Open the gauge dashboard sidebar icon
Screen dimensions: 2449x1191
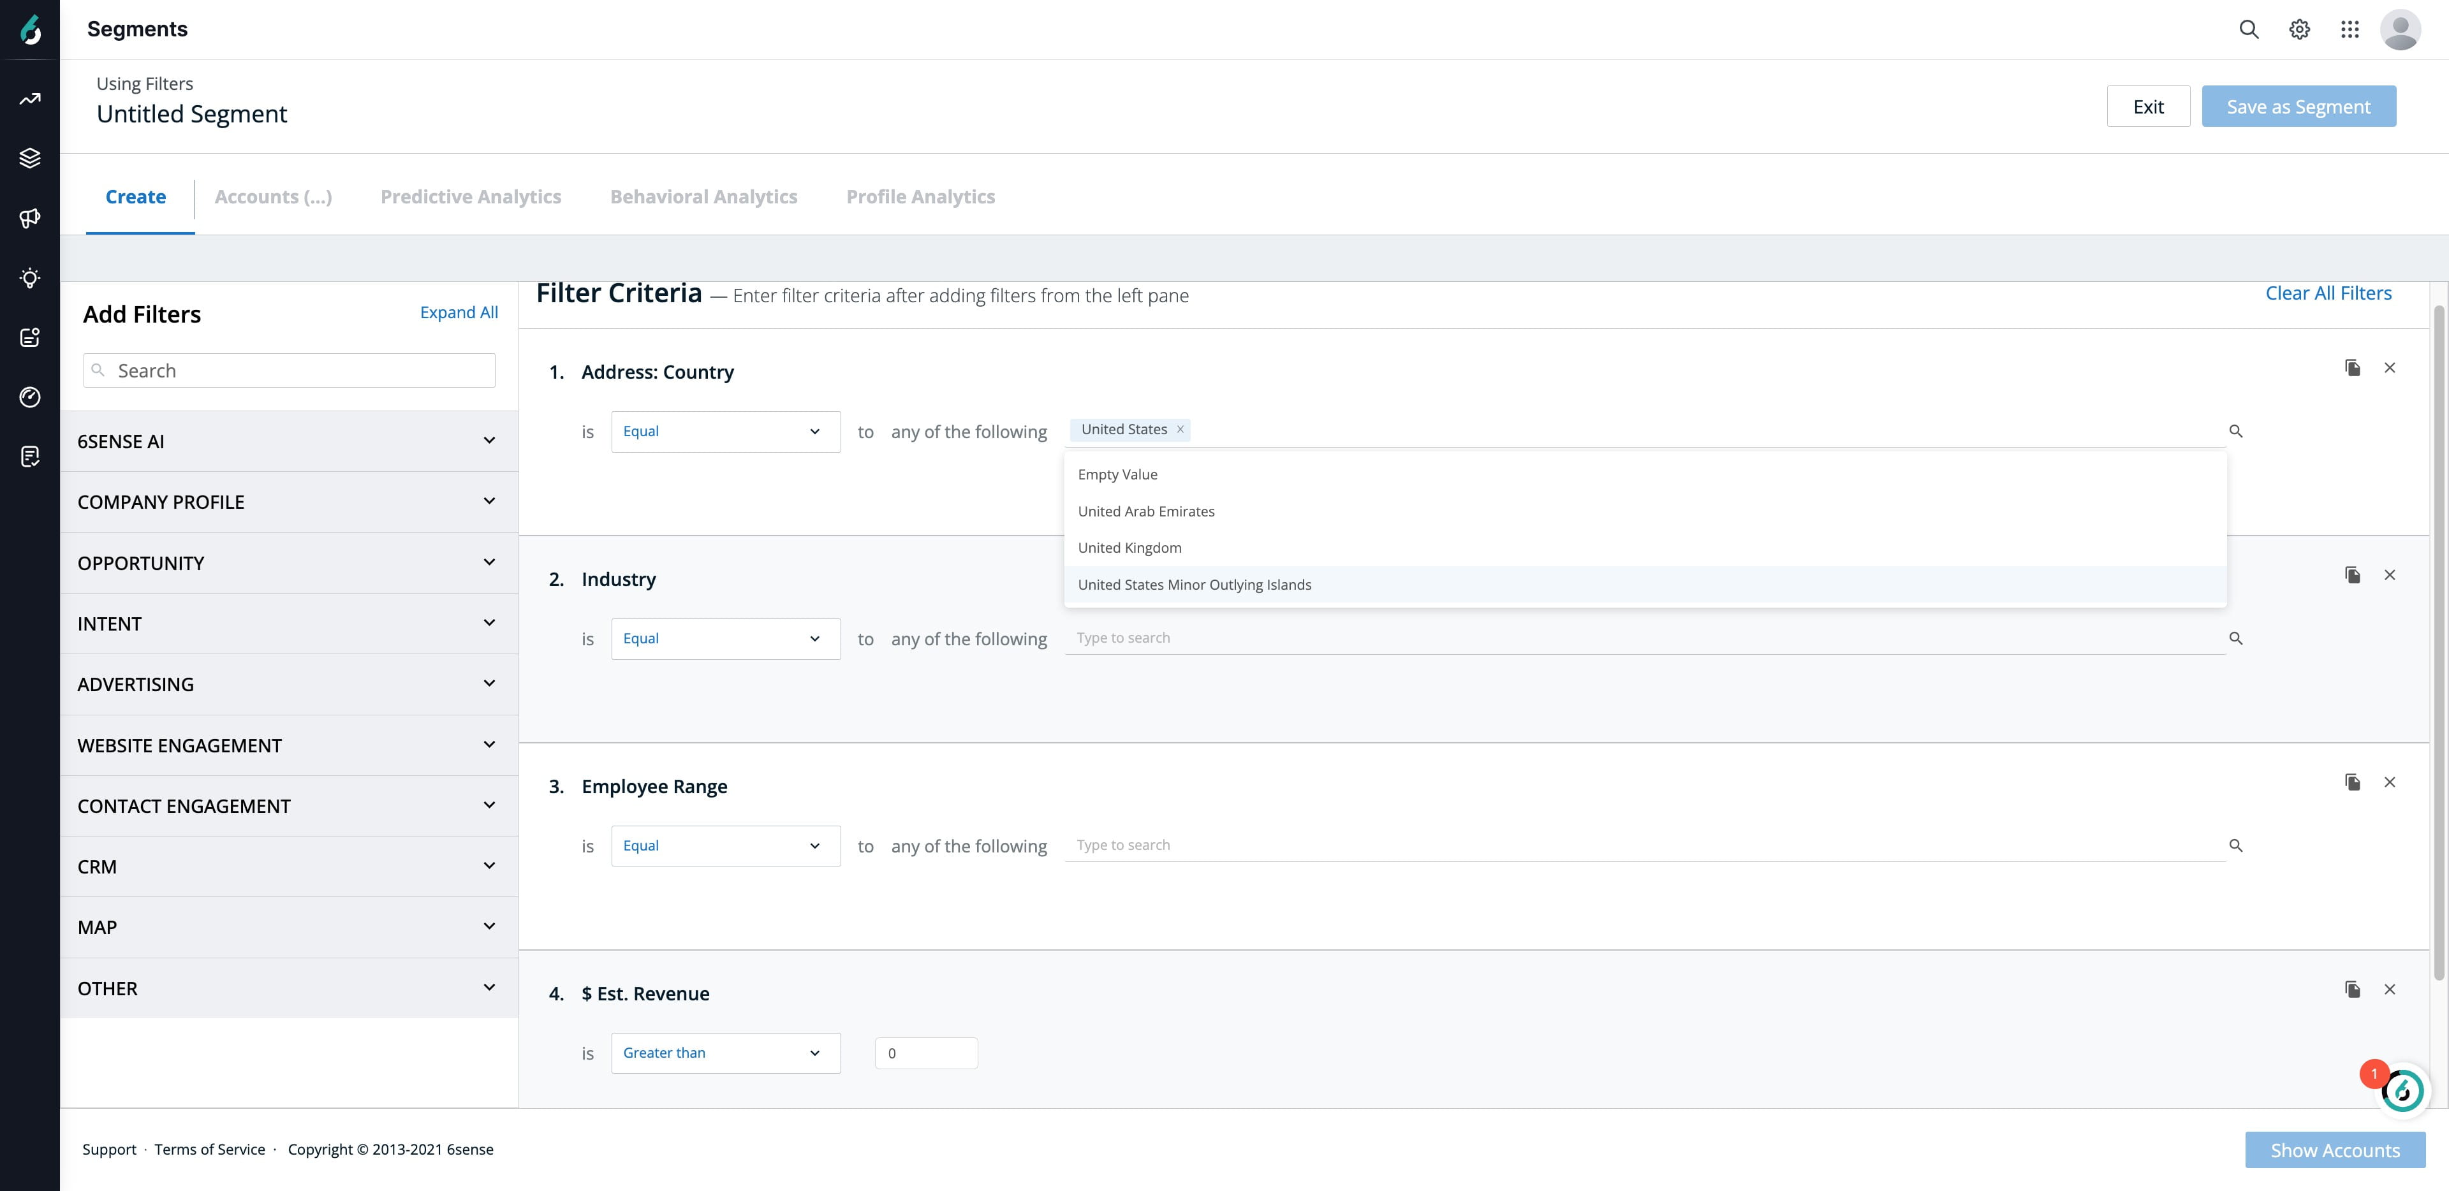click(x=31, y=397)
